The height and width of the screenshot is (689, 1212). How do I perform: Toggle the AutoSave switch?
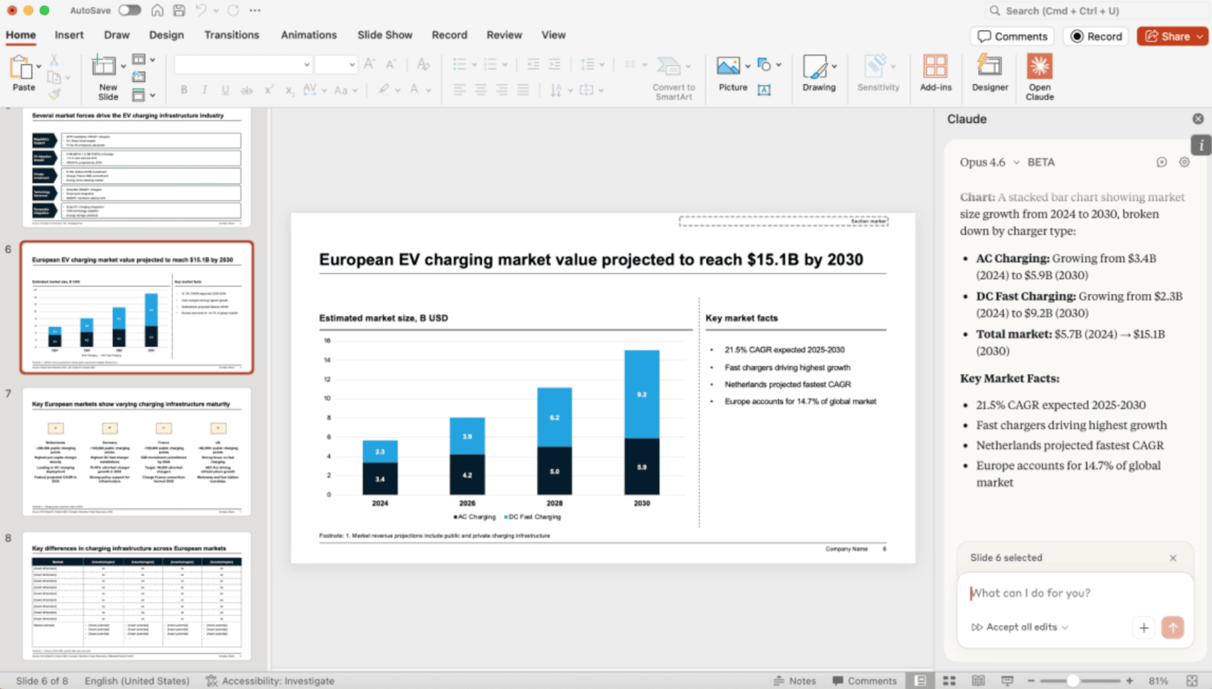point(129,10)
